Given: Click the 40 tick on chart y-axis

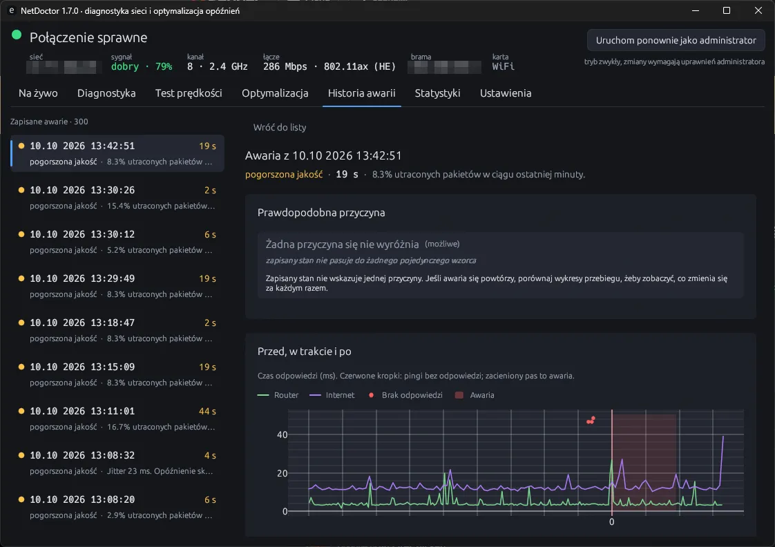Looking at the screenshot, I should pyautogui.click(x=282, y=435).
